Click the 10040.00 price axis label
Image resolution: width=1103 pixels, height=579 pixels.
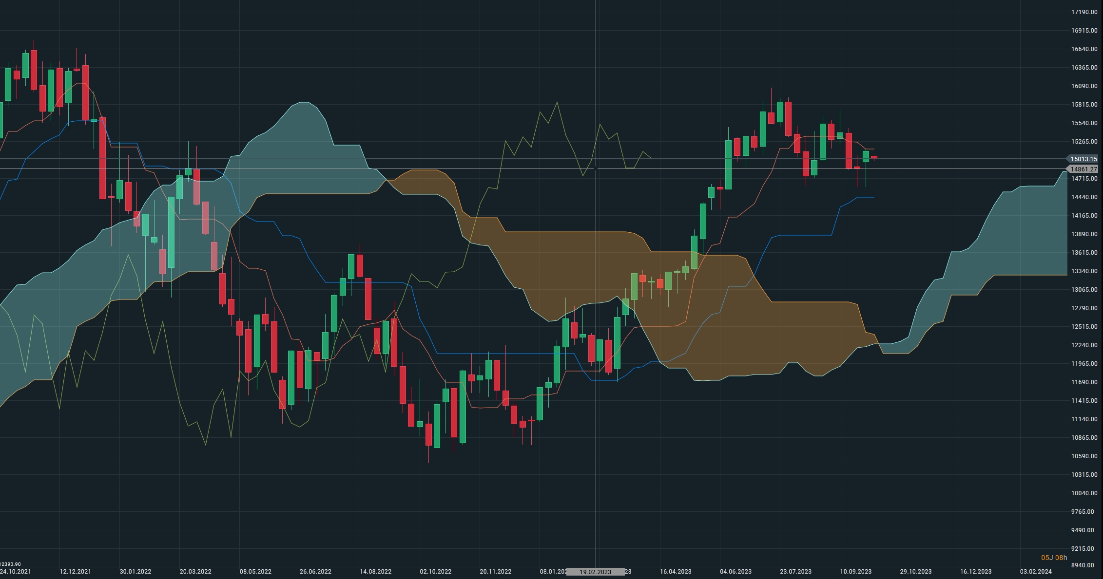point(1084,493)
